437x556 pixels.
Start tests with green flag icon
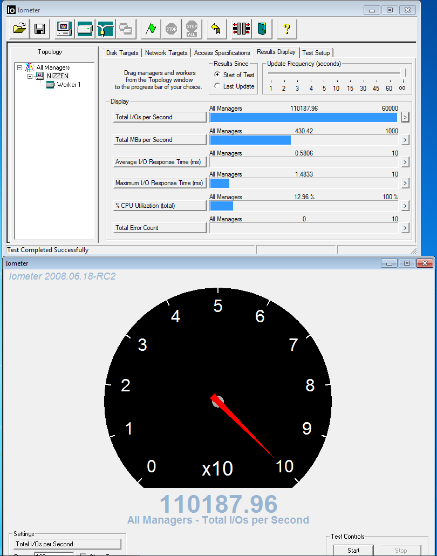click(151, 29)
